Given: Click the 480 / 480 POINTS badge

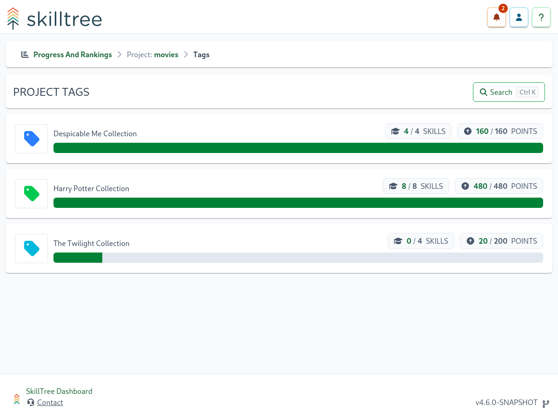Looking at the screenshot, I should click(x=499, y=186).
